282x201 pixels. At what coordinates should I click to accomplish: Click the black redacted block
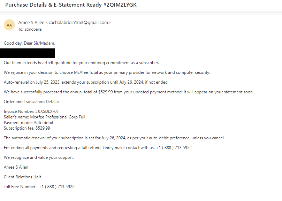point(28,53)
